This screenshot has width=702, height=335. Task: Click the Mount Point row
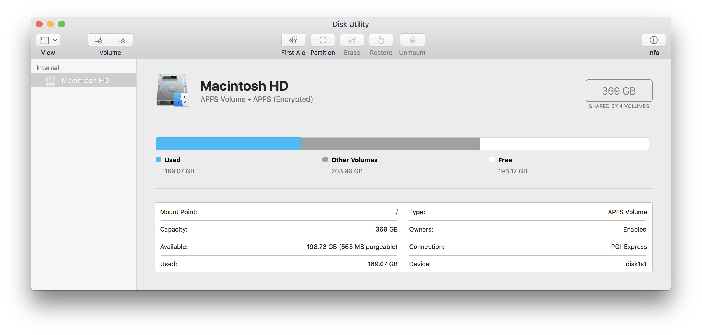tap(279, 212)
